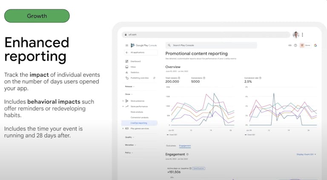The width and height of the screenshot is (327, 180).
Task: Expand the Play games services tree arrow
Action: (123, 129)
